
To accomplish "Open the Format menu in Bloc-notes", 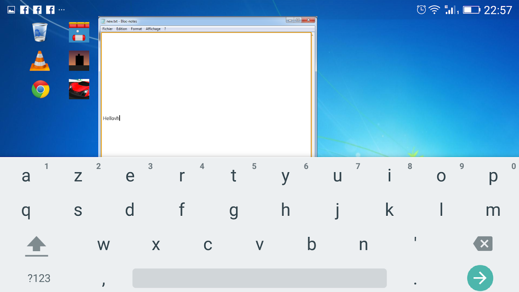I will click(x=137, y=29).
